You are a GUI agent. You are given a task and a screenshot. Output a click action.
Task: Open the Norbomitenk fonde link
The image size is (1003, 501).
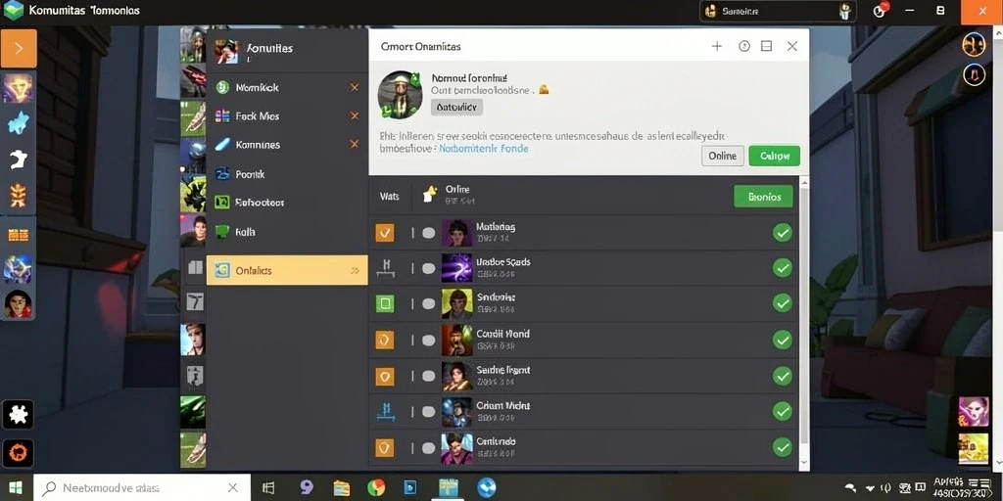click(x=484, y=149)
